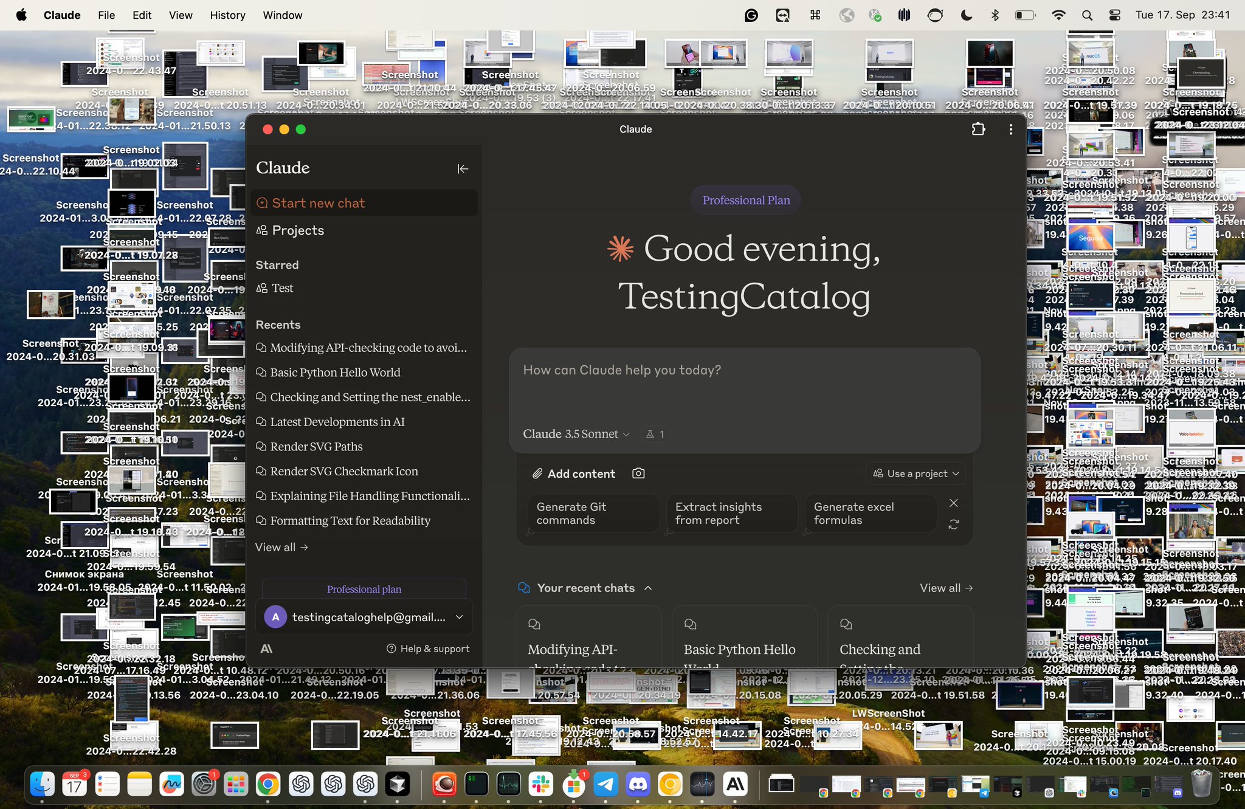
Task: Open the Claude 3.5 Sonnet model dropdown
Action: point(576,434)
